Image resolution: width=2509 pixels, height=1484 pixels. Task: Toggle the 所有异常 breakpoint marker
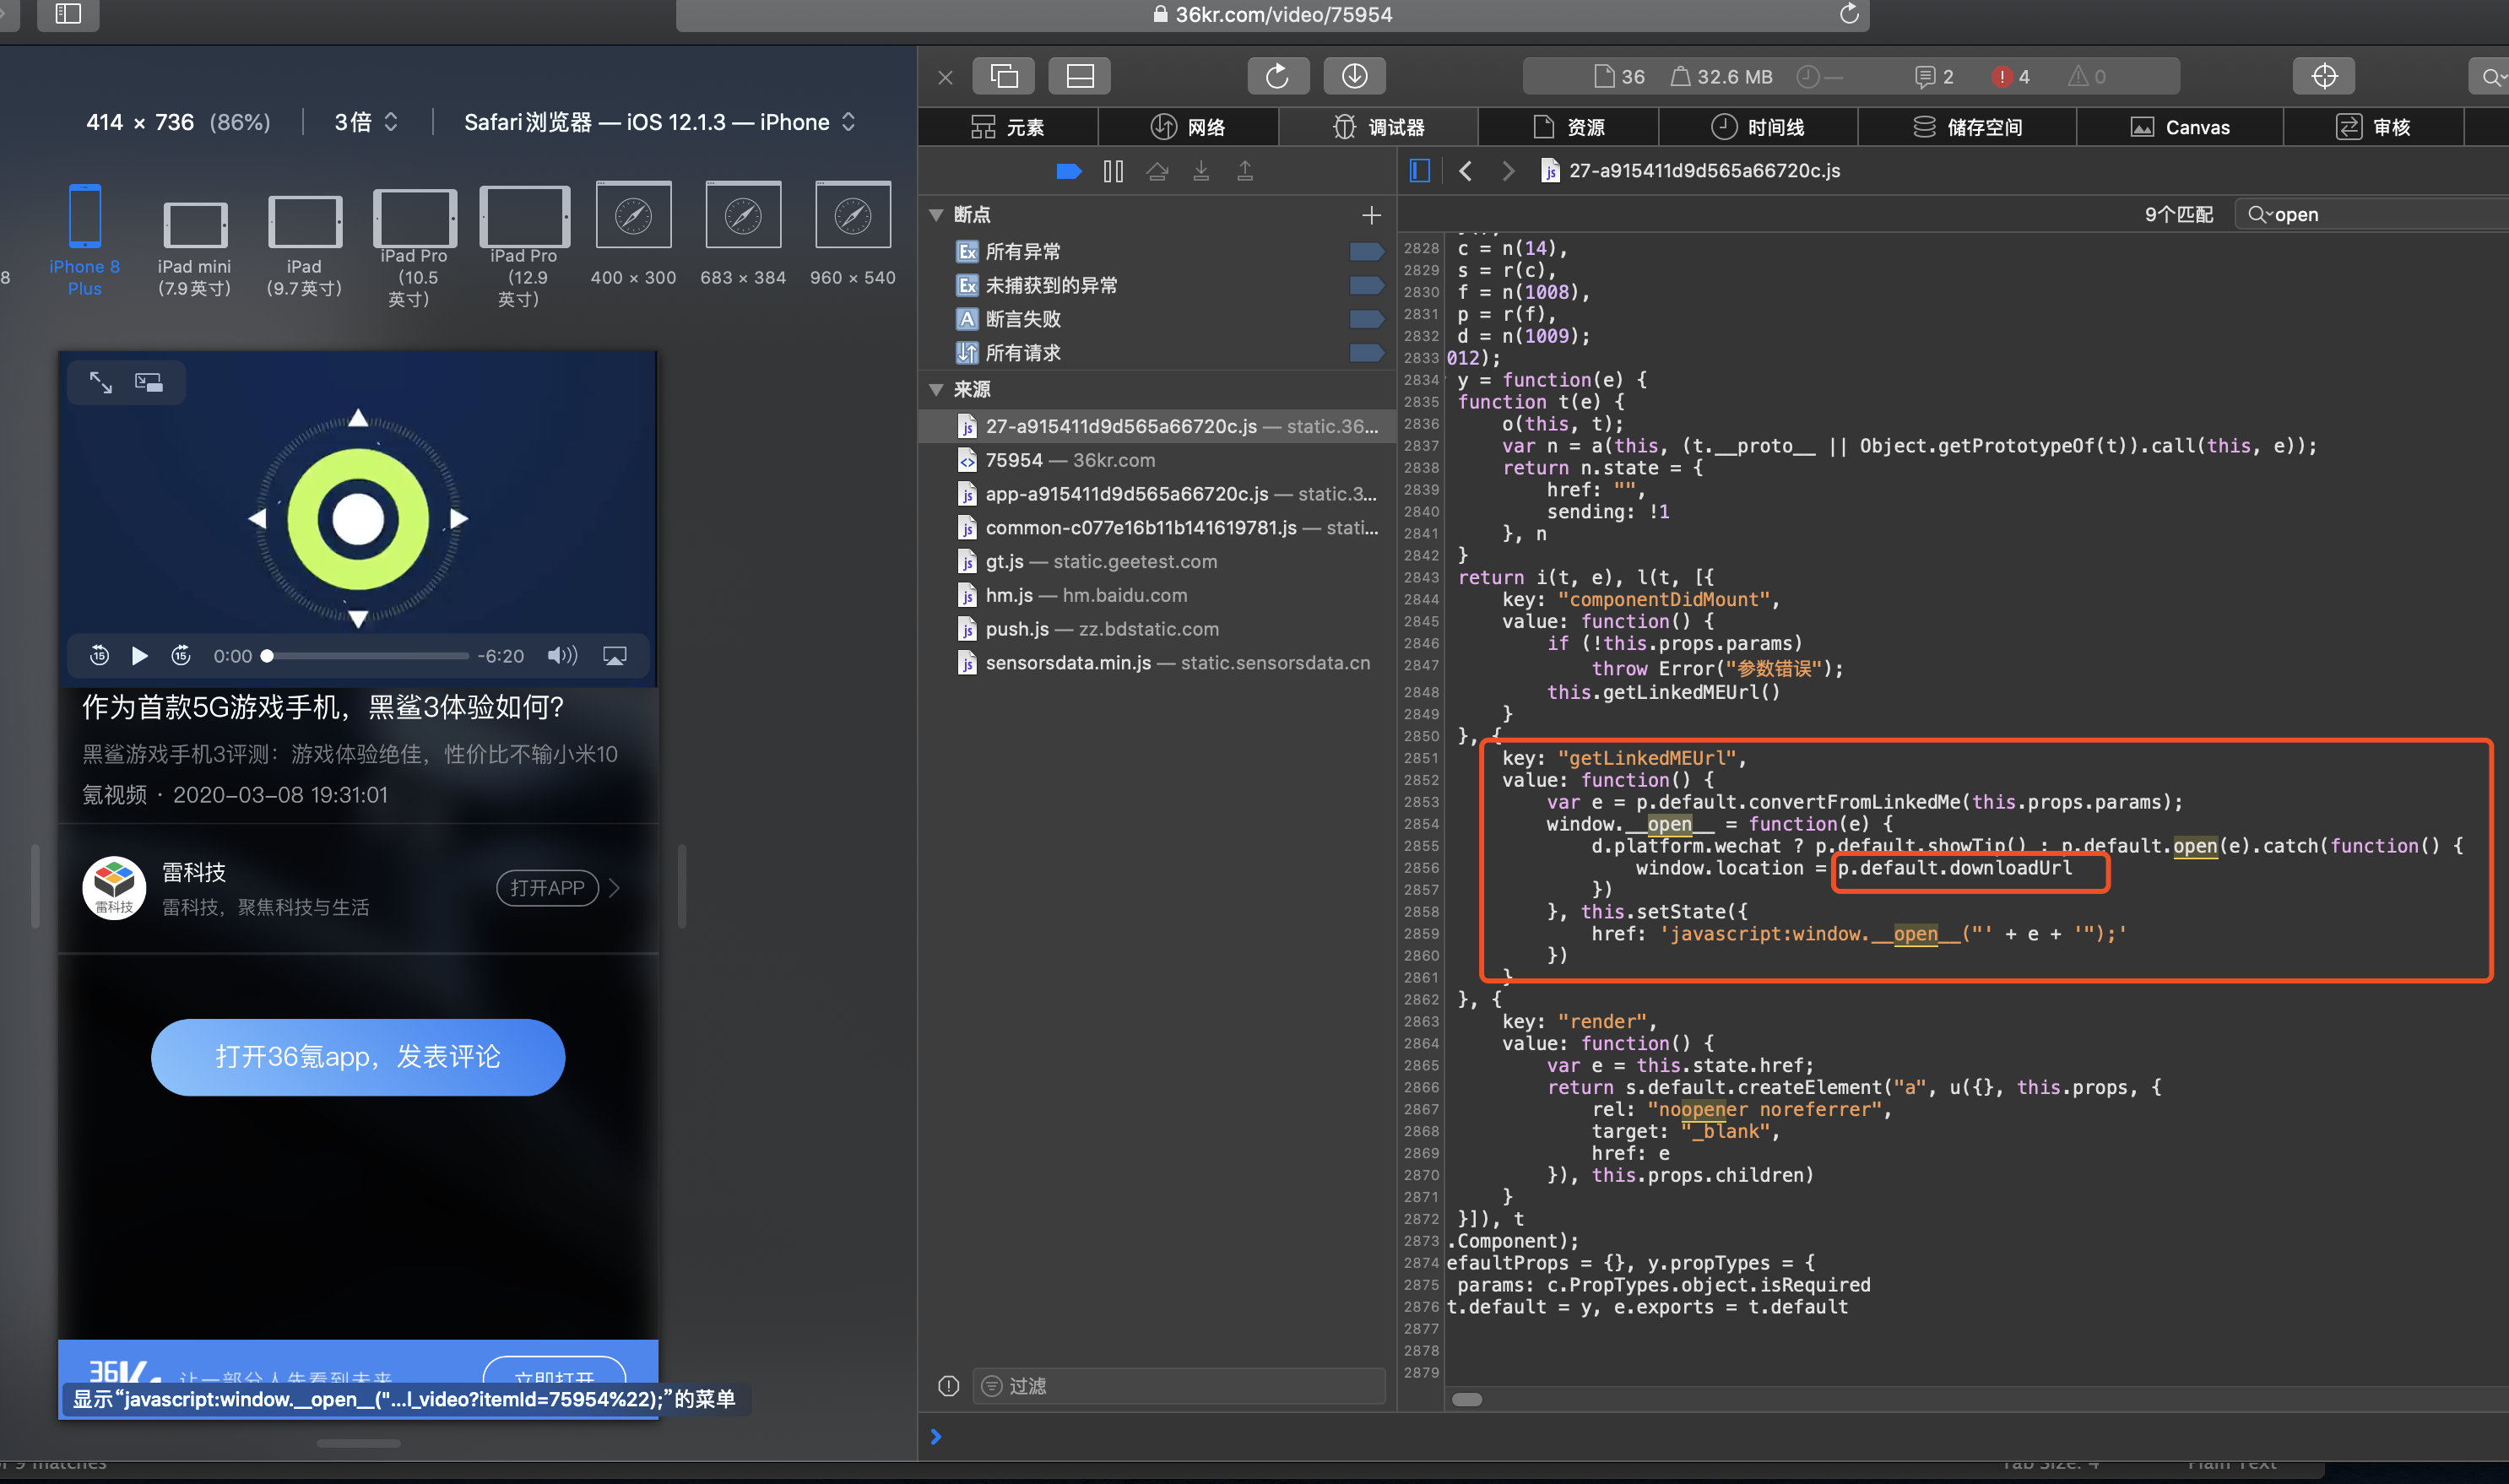[1365, 251]
